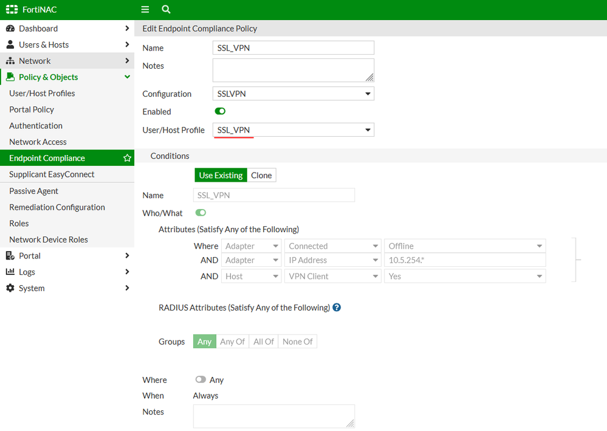
Task: Click the RADIUS Attributes help question icon
Action: [337, 308]
